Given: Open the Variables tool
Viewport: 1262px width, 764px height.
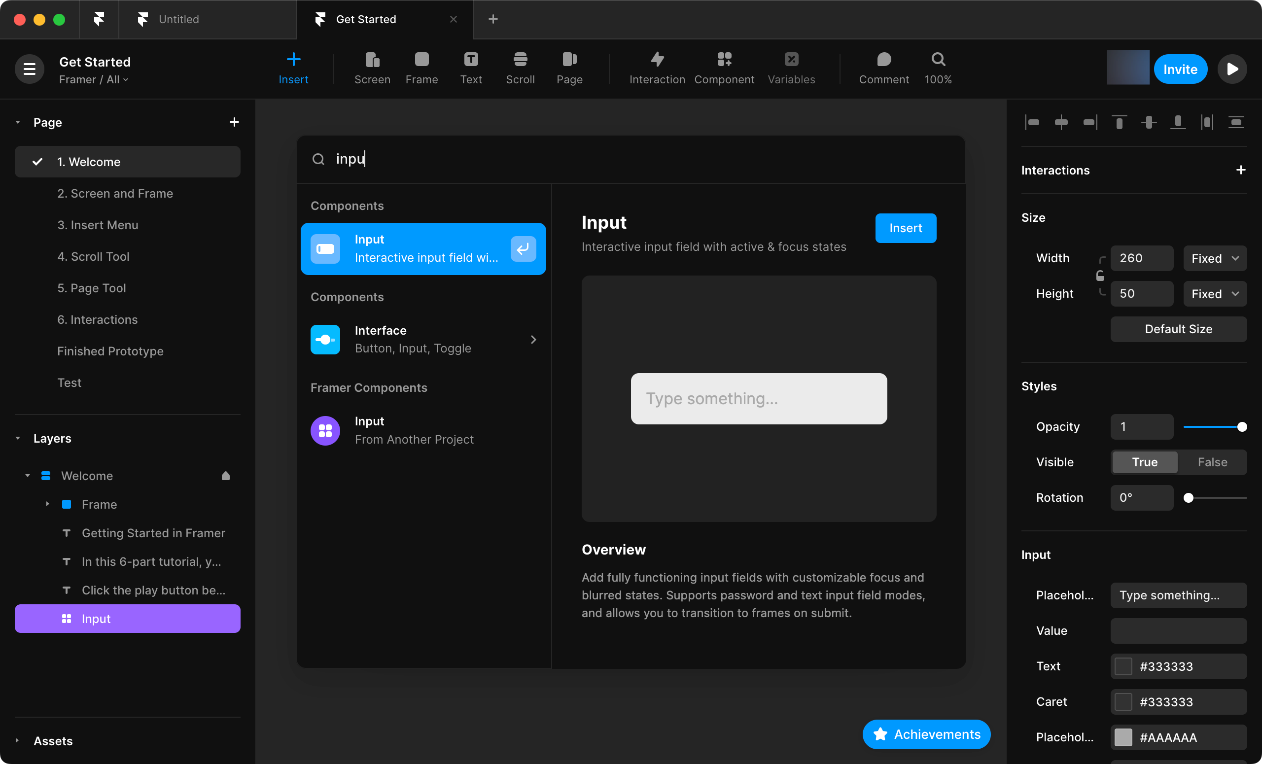Looking at the screenshot, I should coord(791,68).
